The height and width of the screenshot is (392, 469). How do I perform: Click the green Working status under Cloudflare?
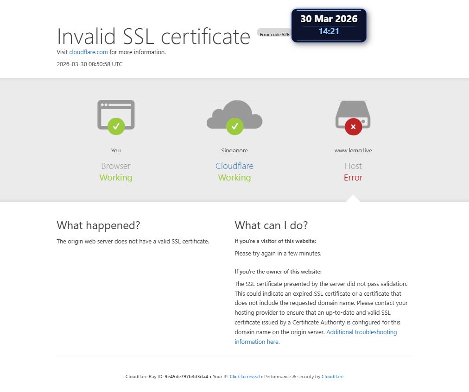pyautogui.click(x=234, y=177)
